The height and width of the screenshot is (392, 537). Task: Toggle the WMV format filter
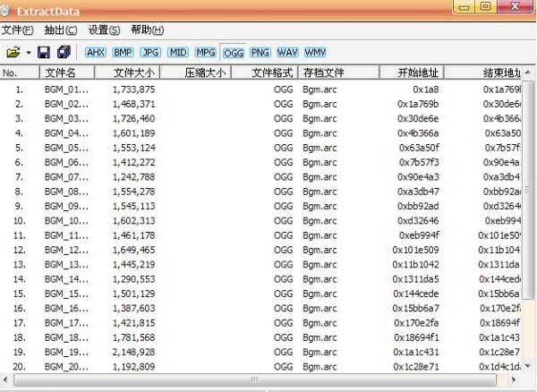315,53
